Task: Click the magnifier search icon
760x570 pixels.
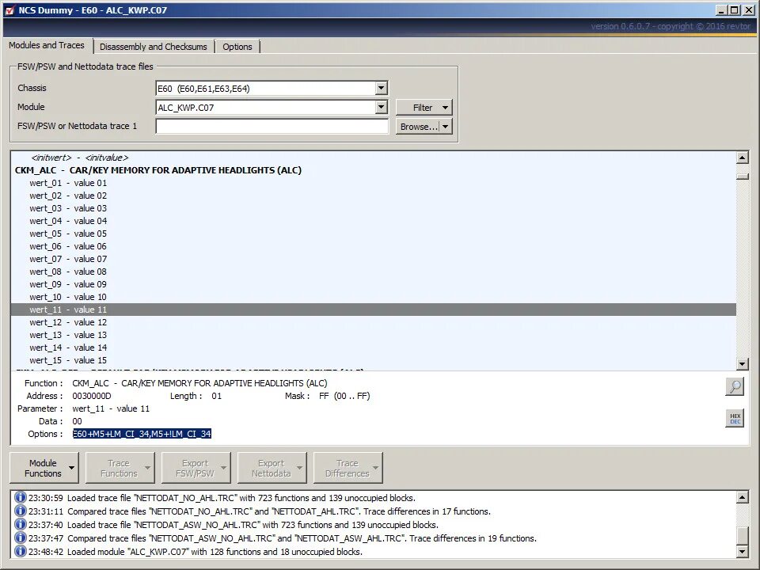Action: [x=735, y=386]
